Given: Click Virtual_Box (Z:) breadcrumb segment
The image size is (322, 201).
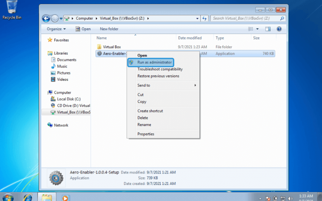Looking at the screenshot, I should point(122,18).
